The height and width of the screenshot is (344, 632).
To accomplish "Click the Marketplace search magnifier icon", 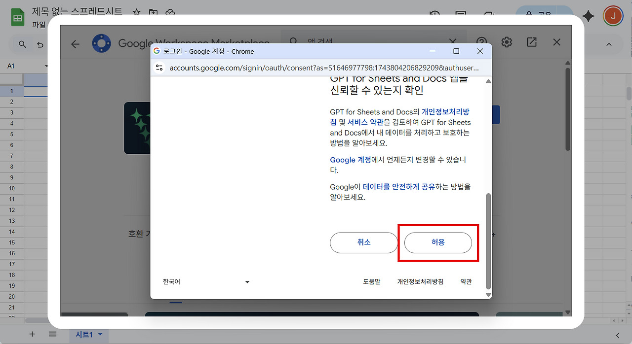I will 294,42.
